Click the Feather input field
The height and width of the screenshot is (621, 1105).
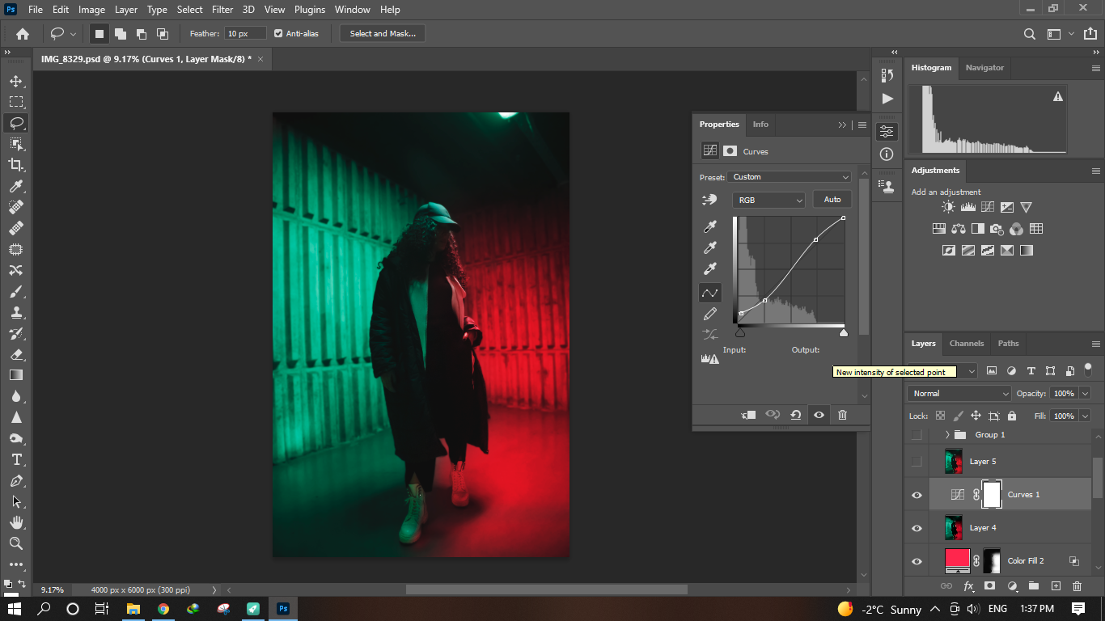pos(246,33)
